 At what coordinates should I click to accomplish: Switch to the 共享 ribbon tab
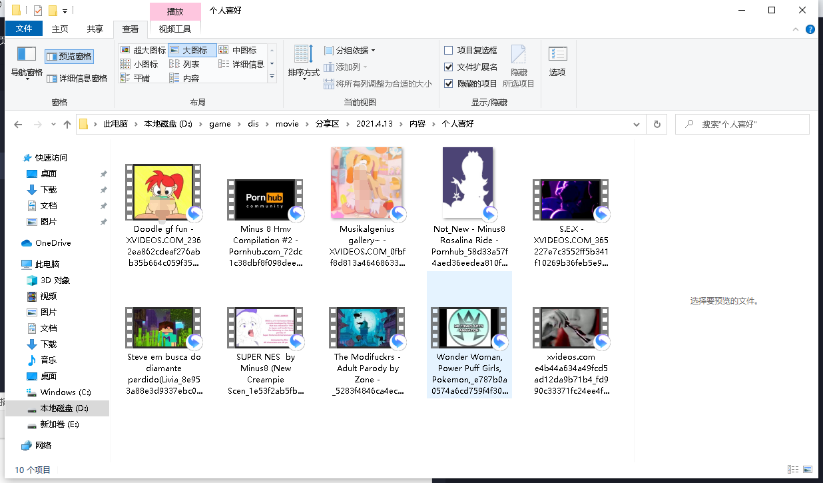point(95,29)
